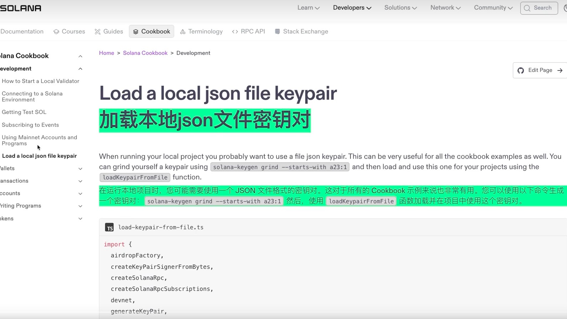The width and height of the screenshot is (567, 319).
Task: Click the GitHub icon on Edit Page
Action: coord(521,70)
